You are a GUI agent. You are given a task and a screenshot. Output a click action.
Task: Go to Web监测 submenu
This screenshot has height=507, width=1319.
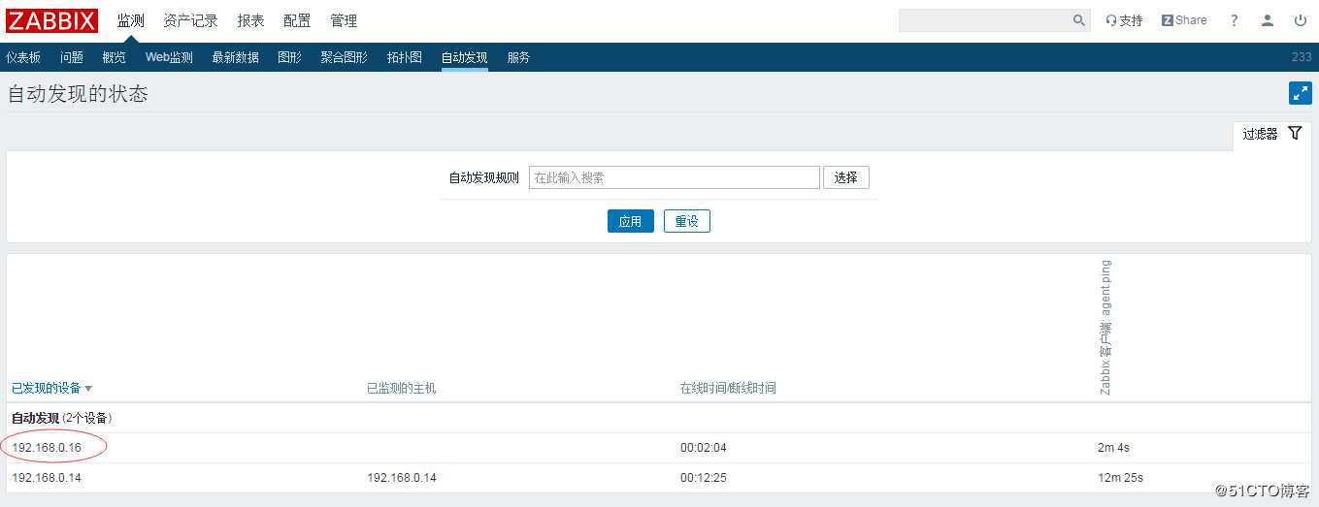click(x=169, y=57)
